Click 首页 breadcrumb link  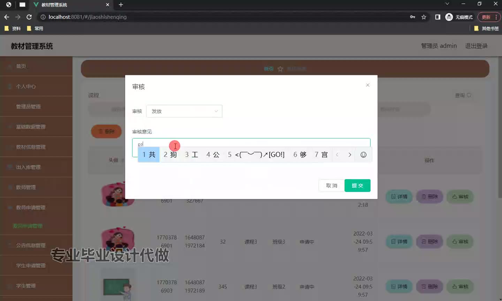(268, 69)
